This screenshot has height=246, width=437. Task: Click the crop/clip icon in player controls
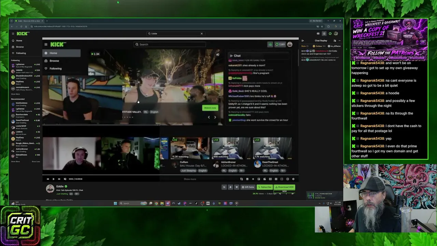click(x=241, y=179)
